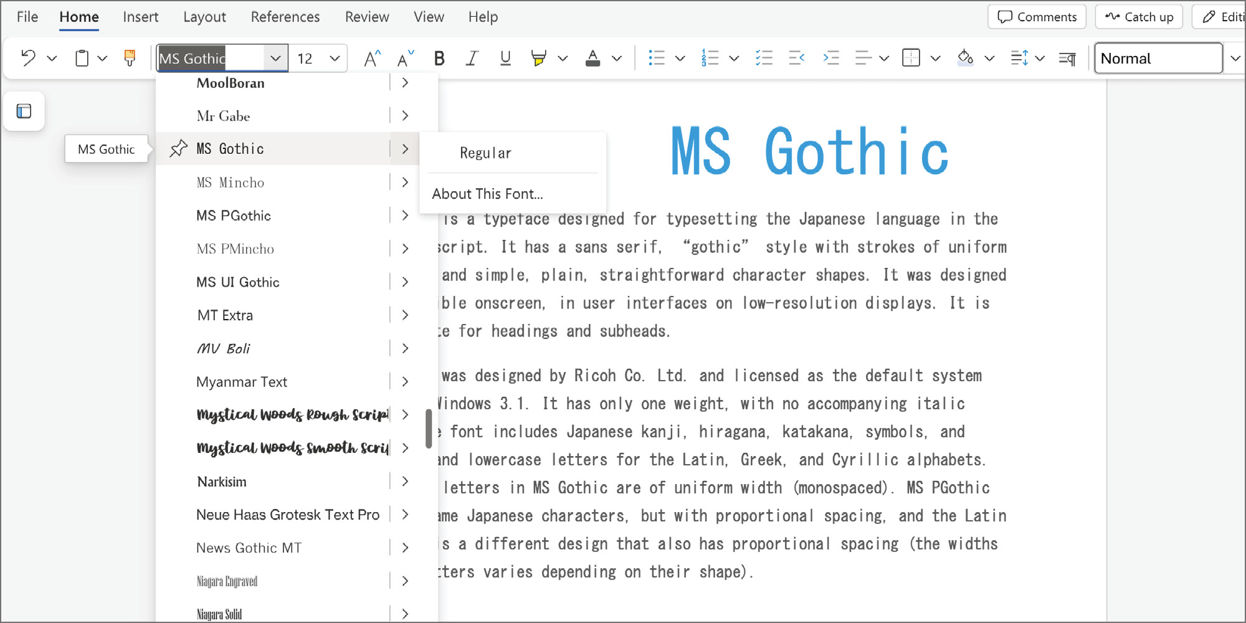Open the font size dropdown
Viewport: 1246px width, 623px height.
pyautogui.click(x=335, y=58)
